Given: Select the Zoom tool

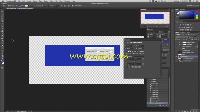Looking at the screenshot, I should point(2,58).
